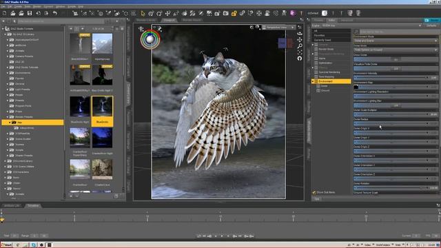Select the Currently Used filter
This screenshot has height=248, width=441.
(331, 40)
